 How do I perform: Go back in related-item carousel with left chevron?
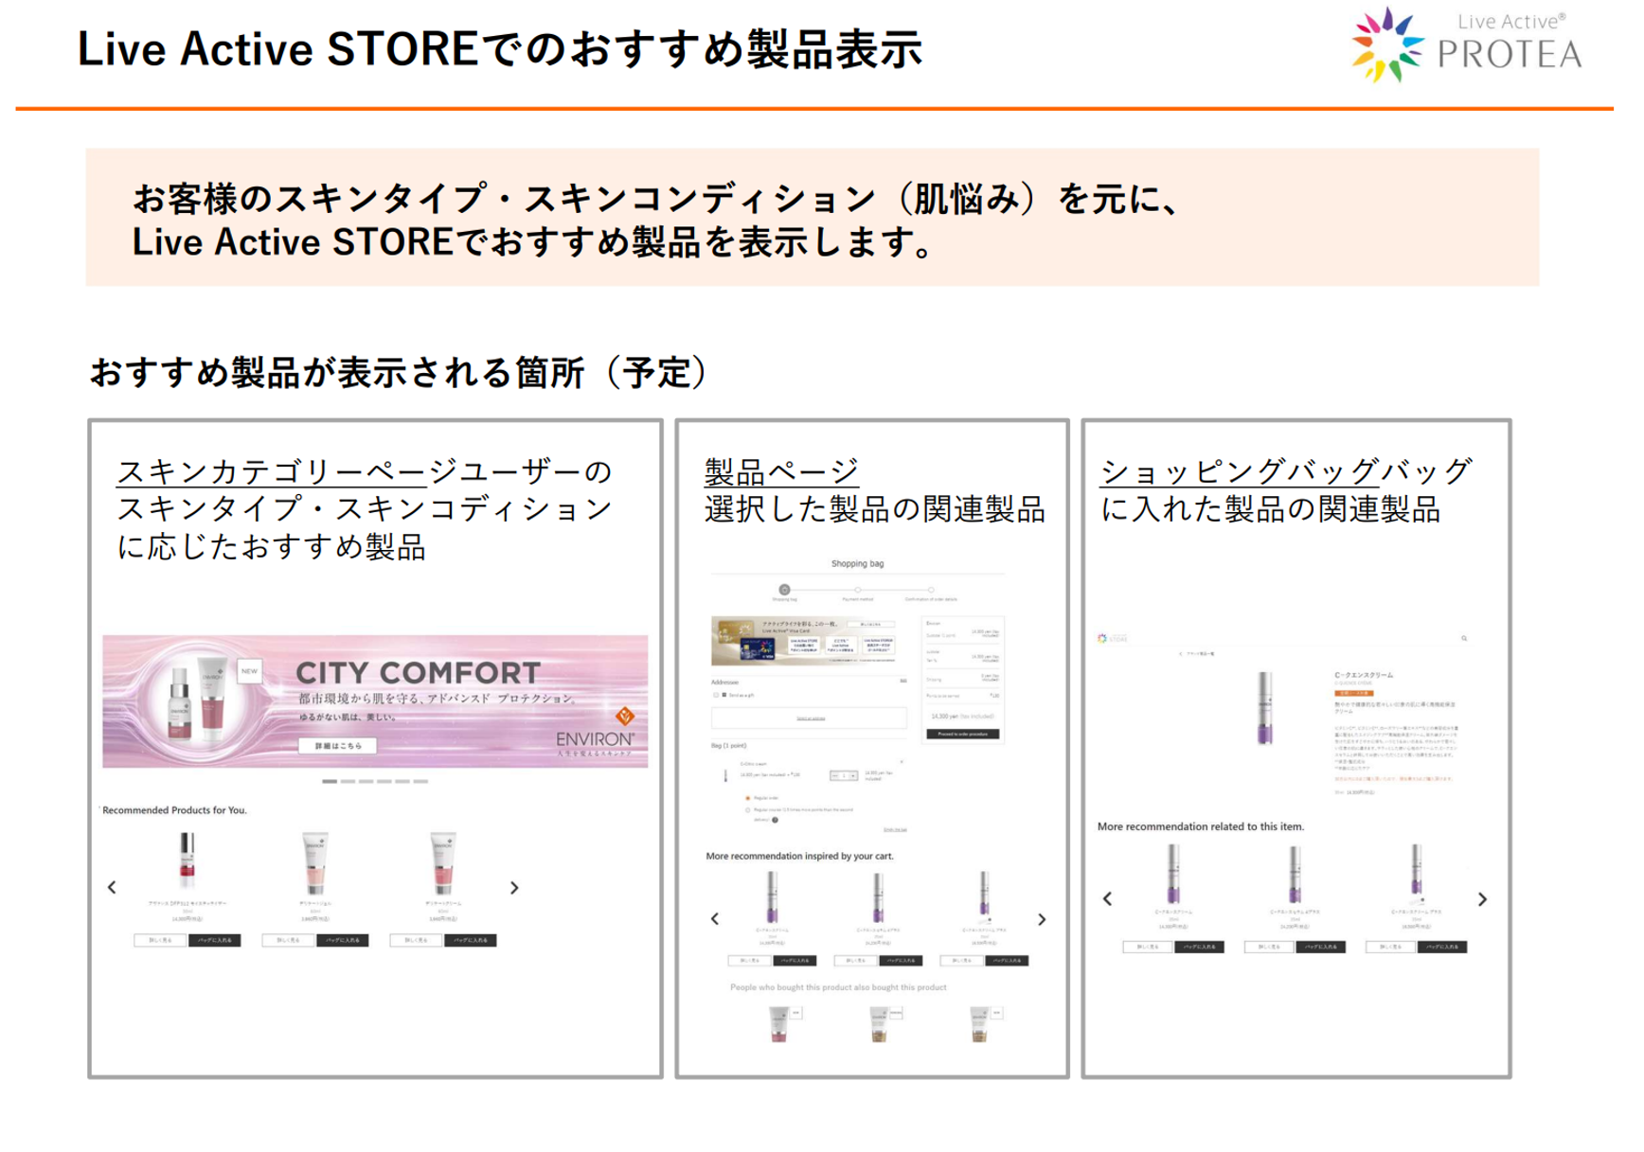[x=1107, y=899]
